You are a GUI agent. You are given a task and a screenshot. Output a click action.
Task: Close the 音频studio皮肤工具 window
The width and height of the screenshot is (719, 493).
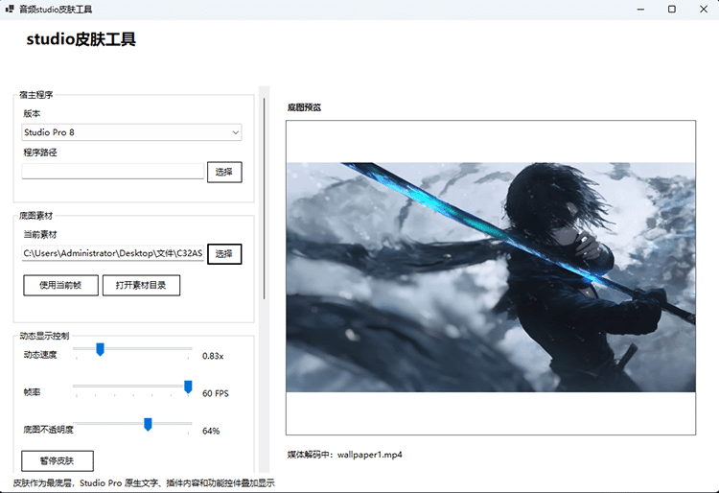point(704,10)
